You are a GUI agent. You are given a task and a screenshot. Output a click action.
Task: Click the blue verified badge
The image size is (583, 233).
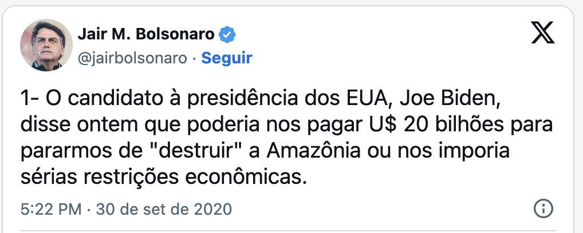pyautogui.click(x=227, y=35)
